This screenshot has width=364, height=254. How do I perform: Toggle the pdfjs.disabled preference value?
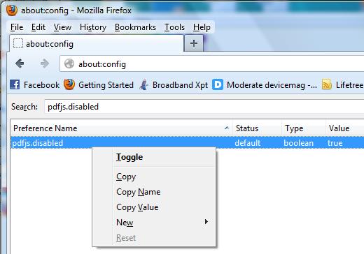[129, 157]
